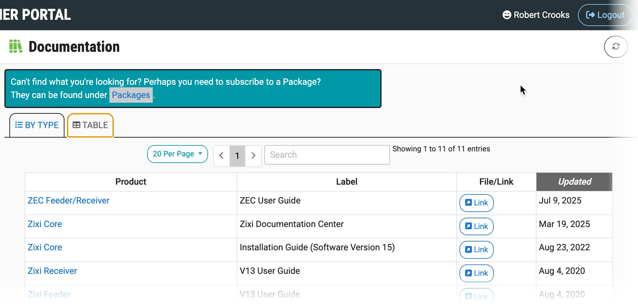The image size is (638, 304).
Task: Click the 'Zixi Documentation Center' label text
Action: click(x=292, y=224)
